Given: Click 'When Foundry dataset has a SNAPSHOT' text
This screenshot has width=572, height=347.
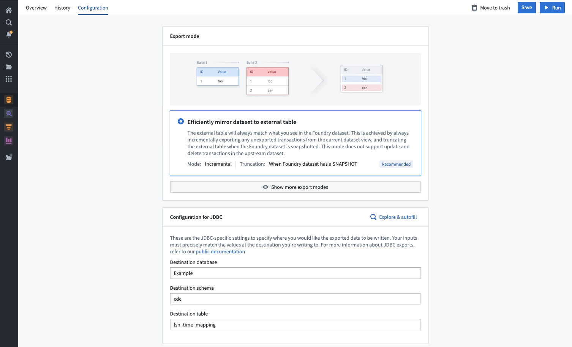Looking at the screenshot, I should (313, 164).
